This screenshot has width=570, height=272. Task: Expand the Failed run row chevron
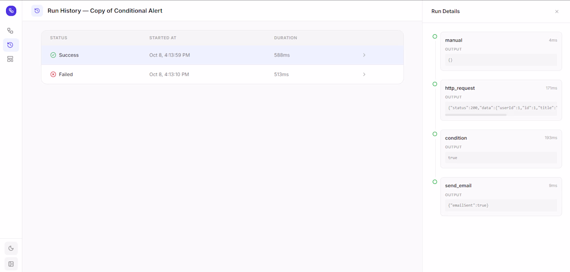click(x=364, y=74)
